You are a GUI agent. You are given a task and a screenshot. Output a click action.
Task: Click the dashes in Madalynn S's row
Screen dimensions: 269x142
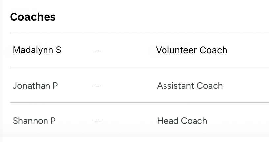(x=97, y=51)
